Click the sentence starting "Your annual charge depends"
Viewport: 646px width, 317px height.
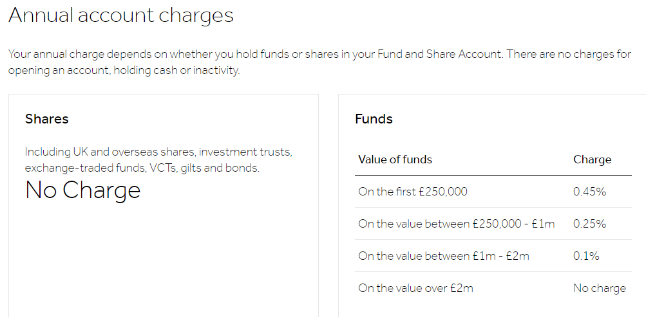(x=193, y=54)
